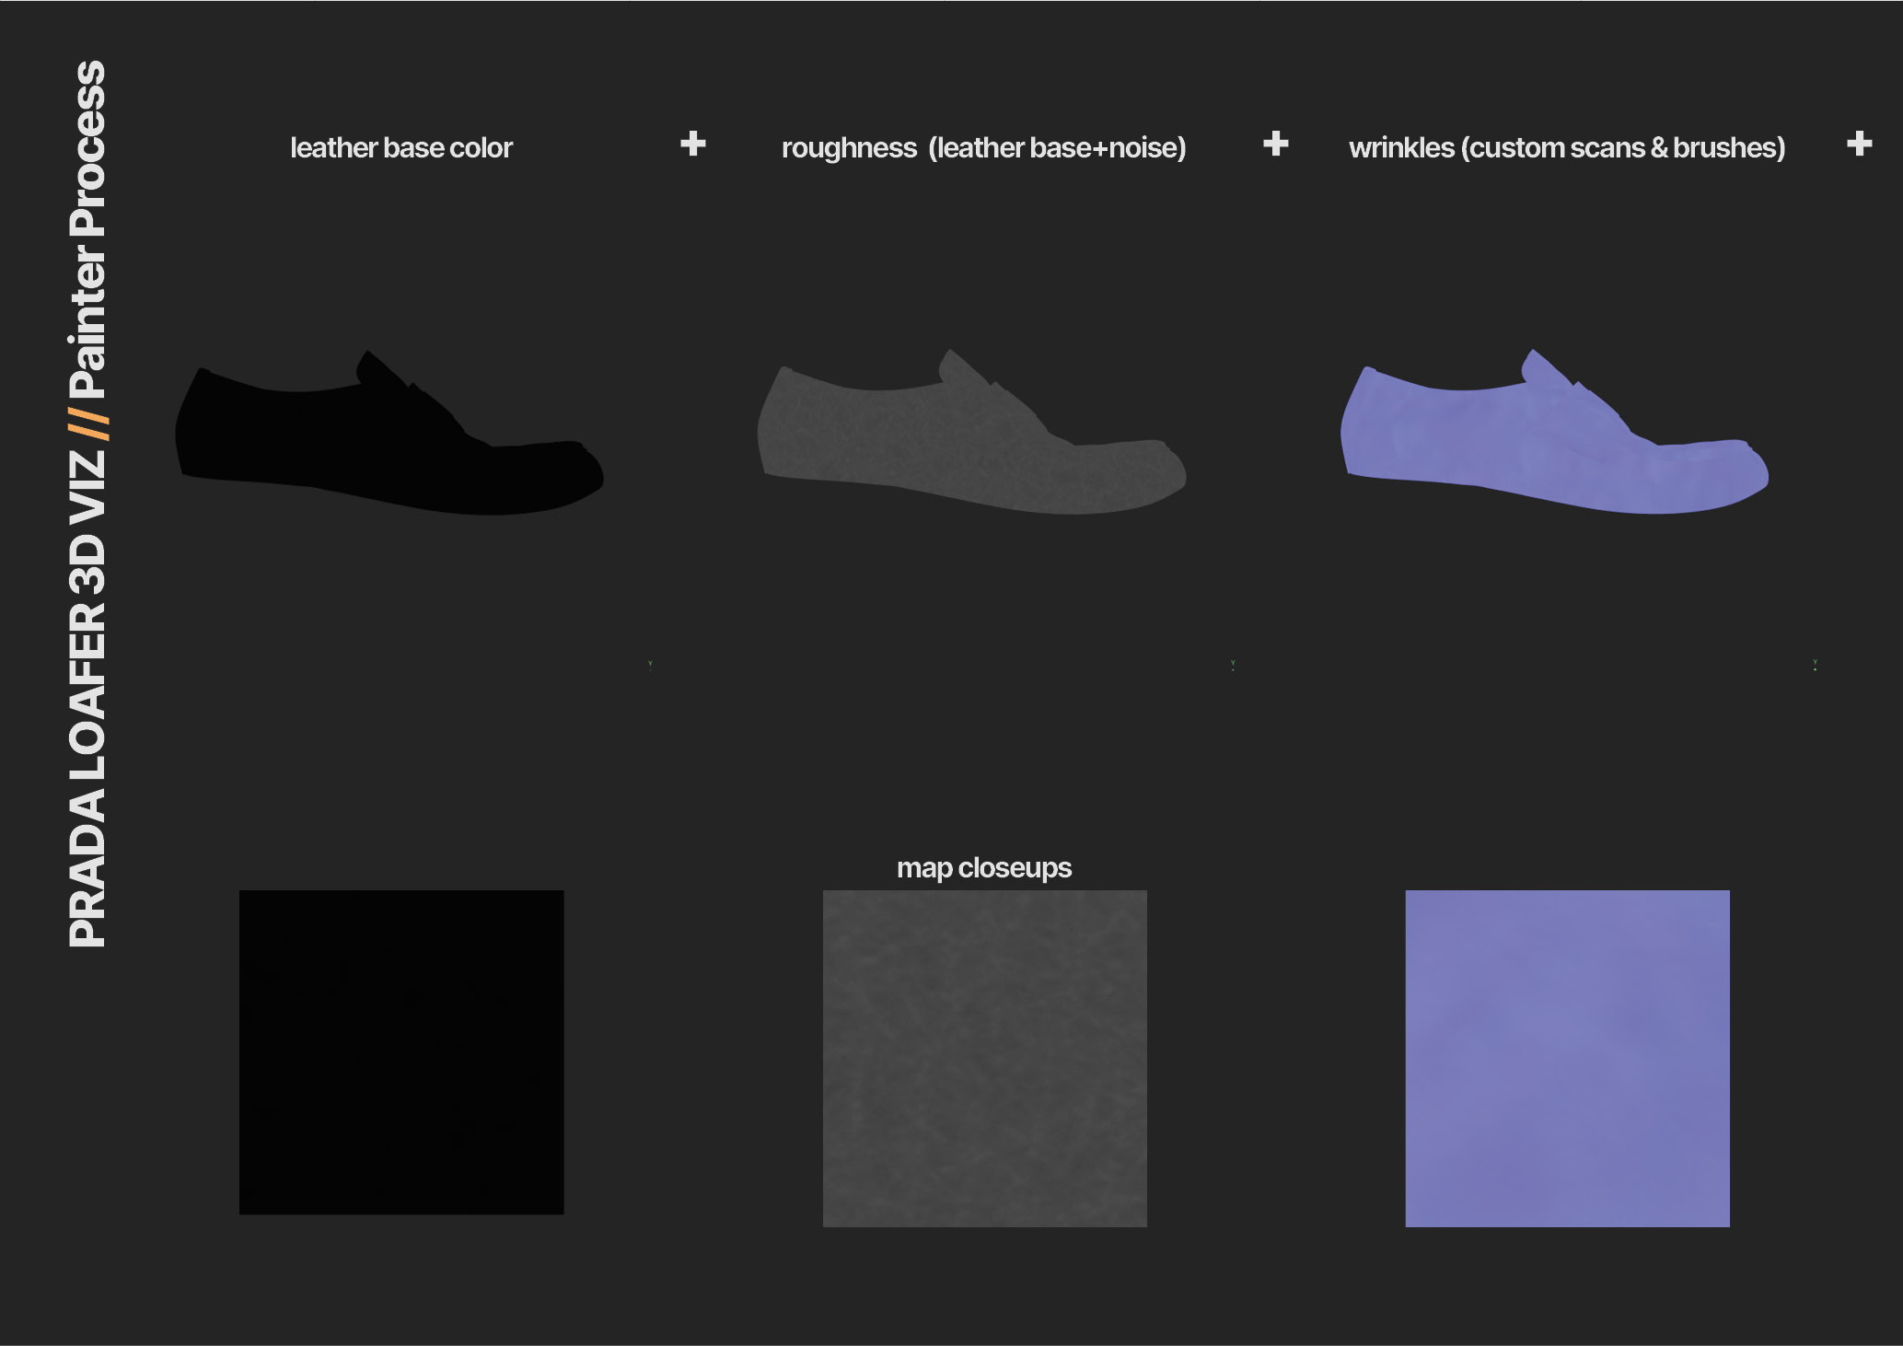Image resolution: width=1903 pixels, height=1346 pixels.
Task: Click the plus sign after 'leather base color'
Action: coord(693,144)
